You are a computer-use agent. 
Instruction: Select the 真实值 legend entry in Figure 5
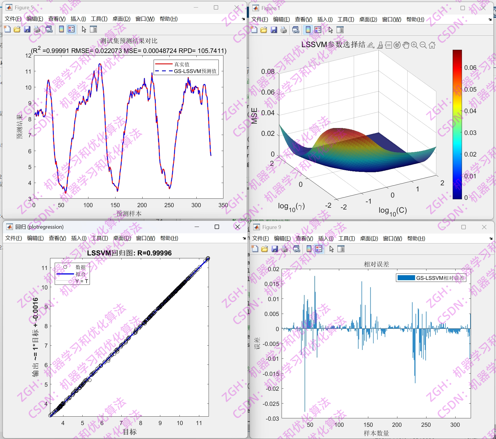pos(172,64)
